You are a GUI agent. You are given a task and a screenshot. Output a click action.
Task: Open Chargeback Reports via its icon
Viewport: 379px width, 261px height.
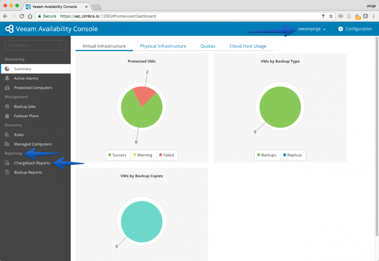[x=7, y=163]
